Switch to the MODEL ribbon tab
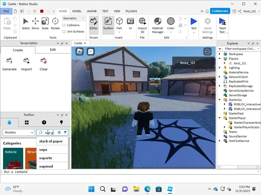The height and width of the screenshot is (195, 261). coord(77,11)
